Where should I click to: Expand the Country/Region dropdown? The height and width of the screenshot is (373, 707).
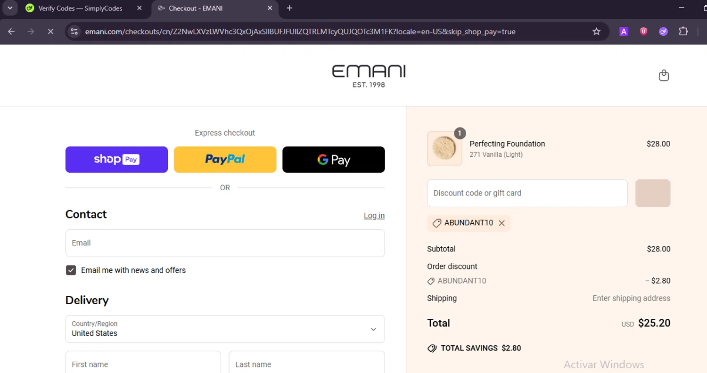pyautogui.click(x=225, y=329)
